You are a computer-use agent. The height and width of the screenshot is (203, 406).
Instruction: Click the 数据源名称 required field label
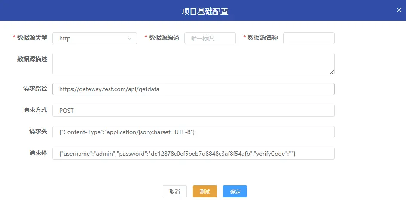pos(262,37)
